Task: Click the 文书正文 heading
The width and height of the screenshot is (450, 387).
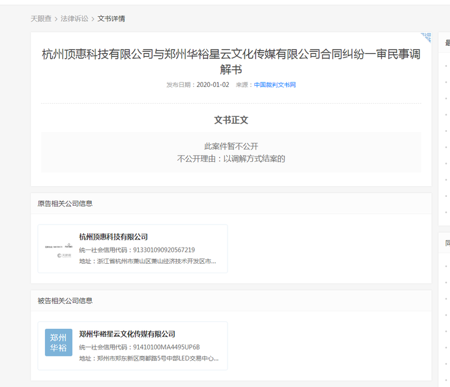Action: point(231,120)
